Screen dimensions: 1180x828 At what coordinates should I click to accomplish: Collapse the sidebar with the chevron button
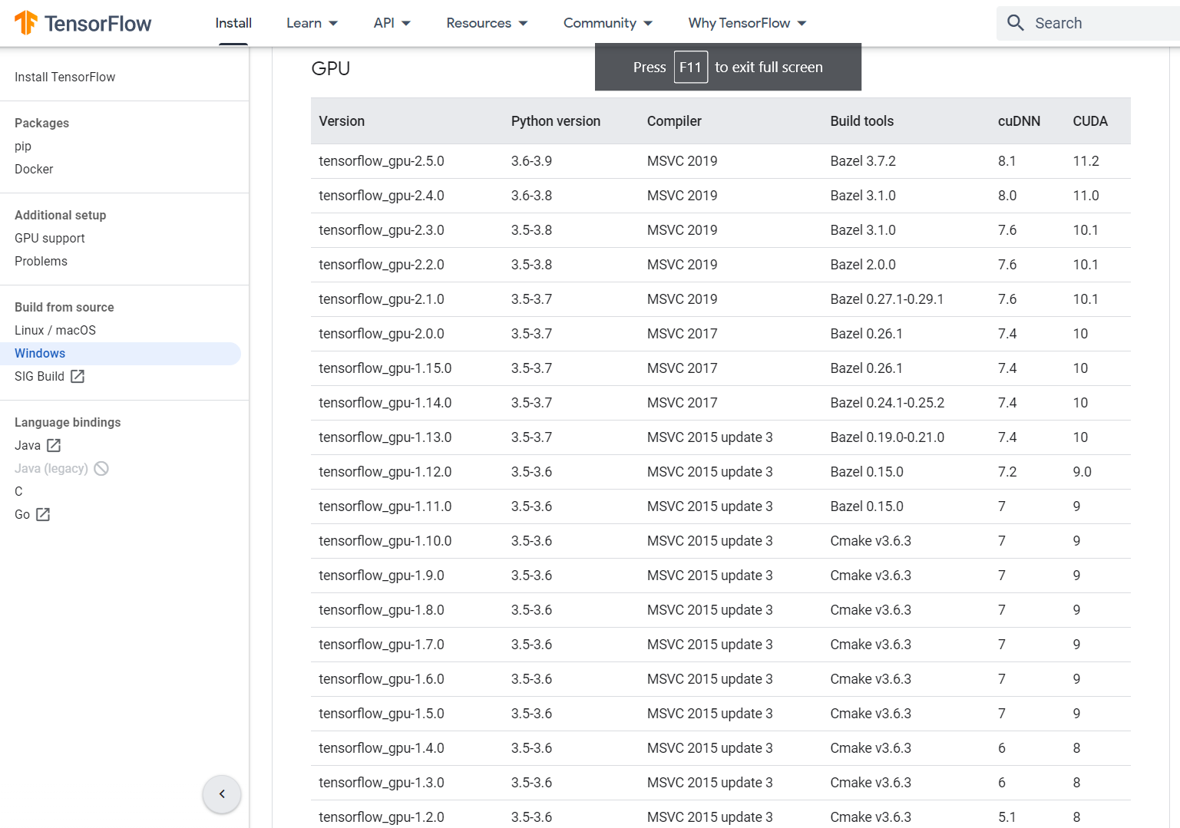coord(222,793)
